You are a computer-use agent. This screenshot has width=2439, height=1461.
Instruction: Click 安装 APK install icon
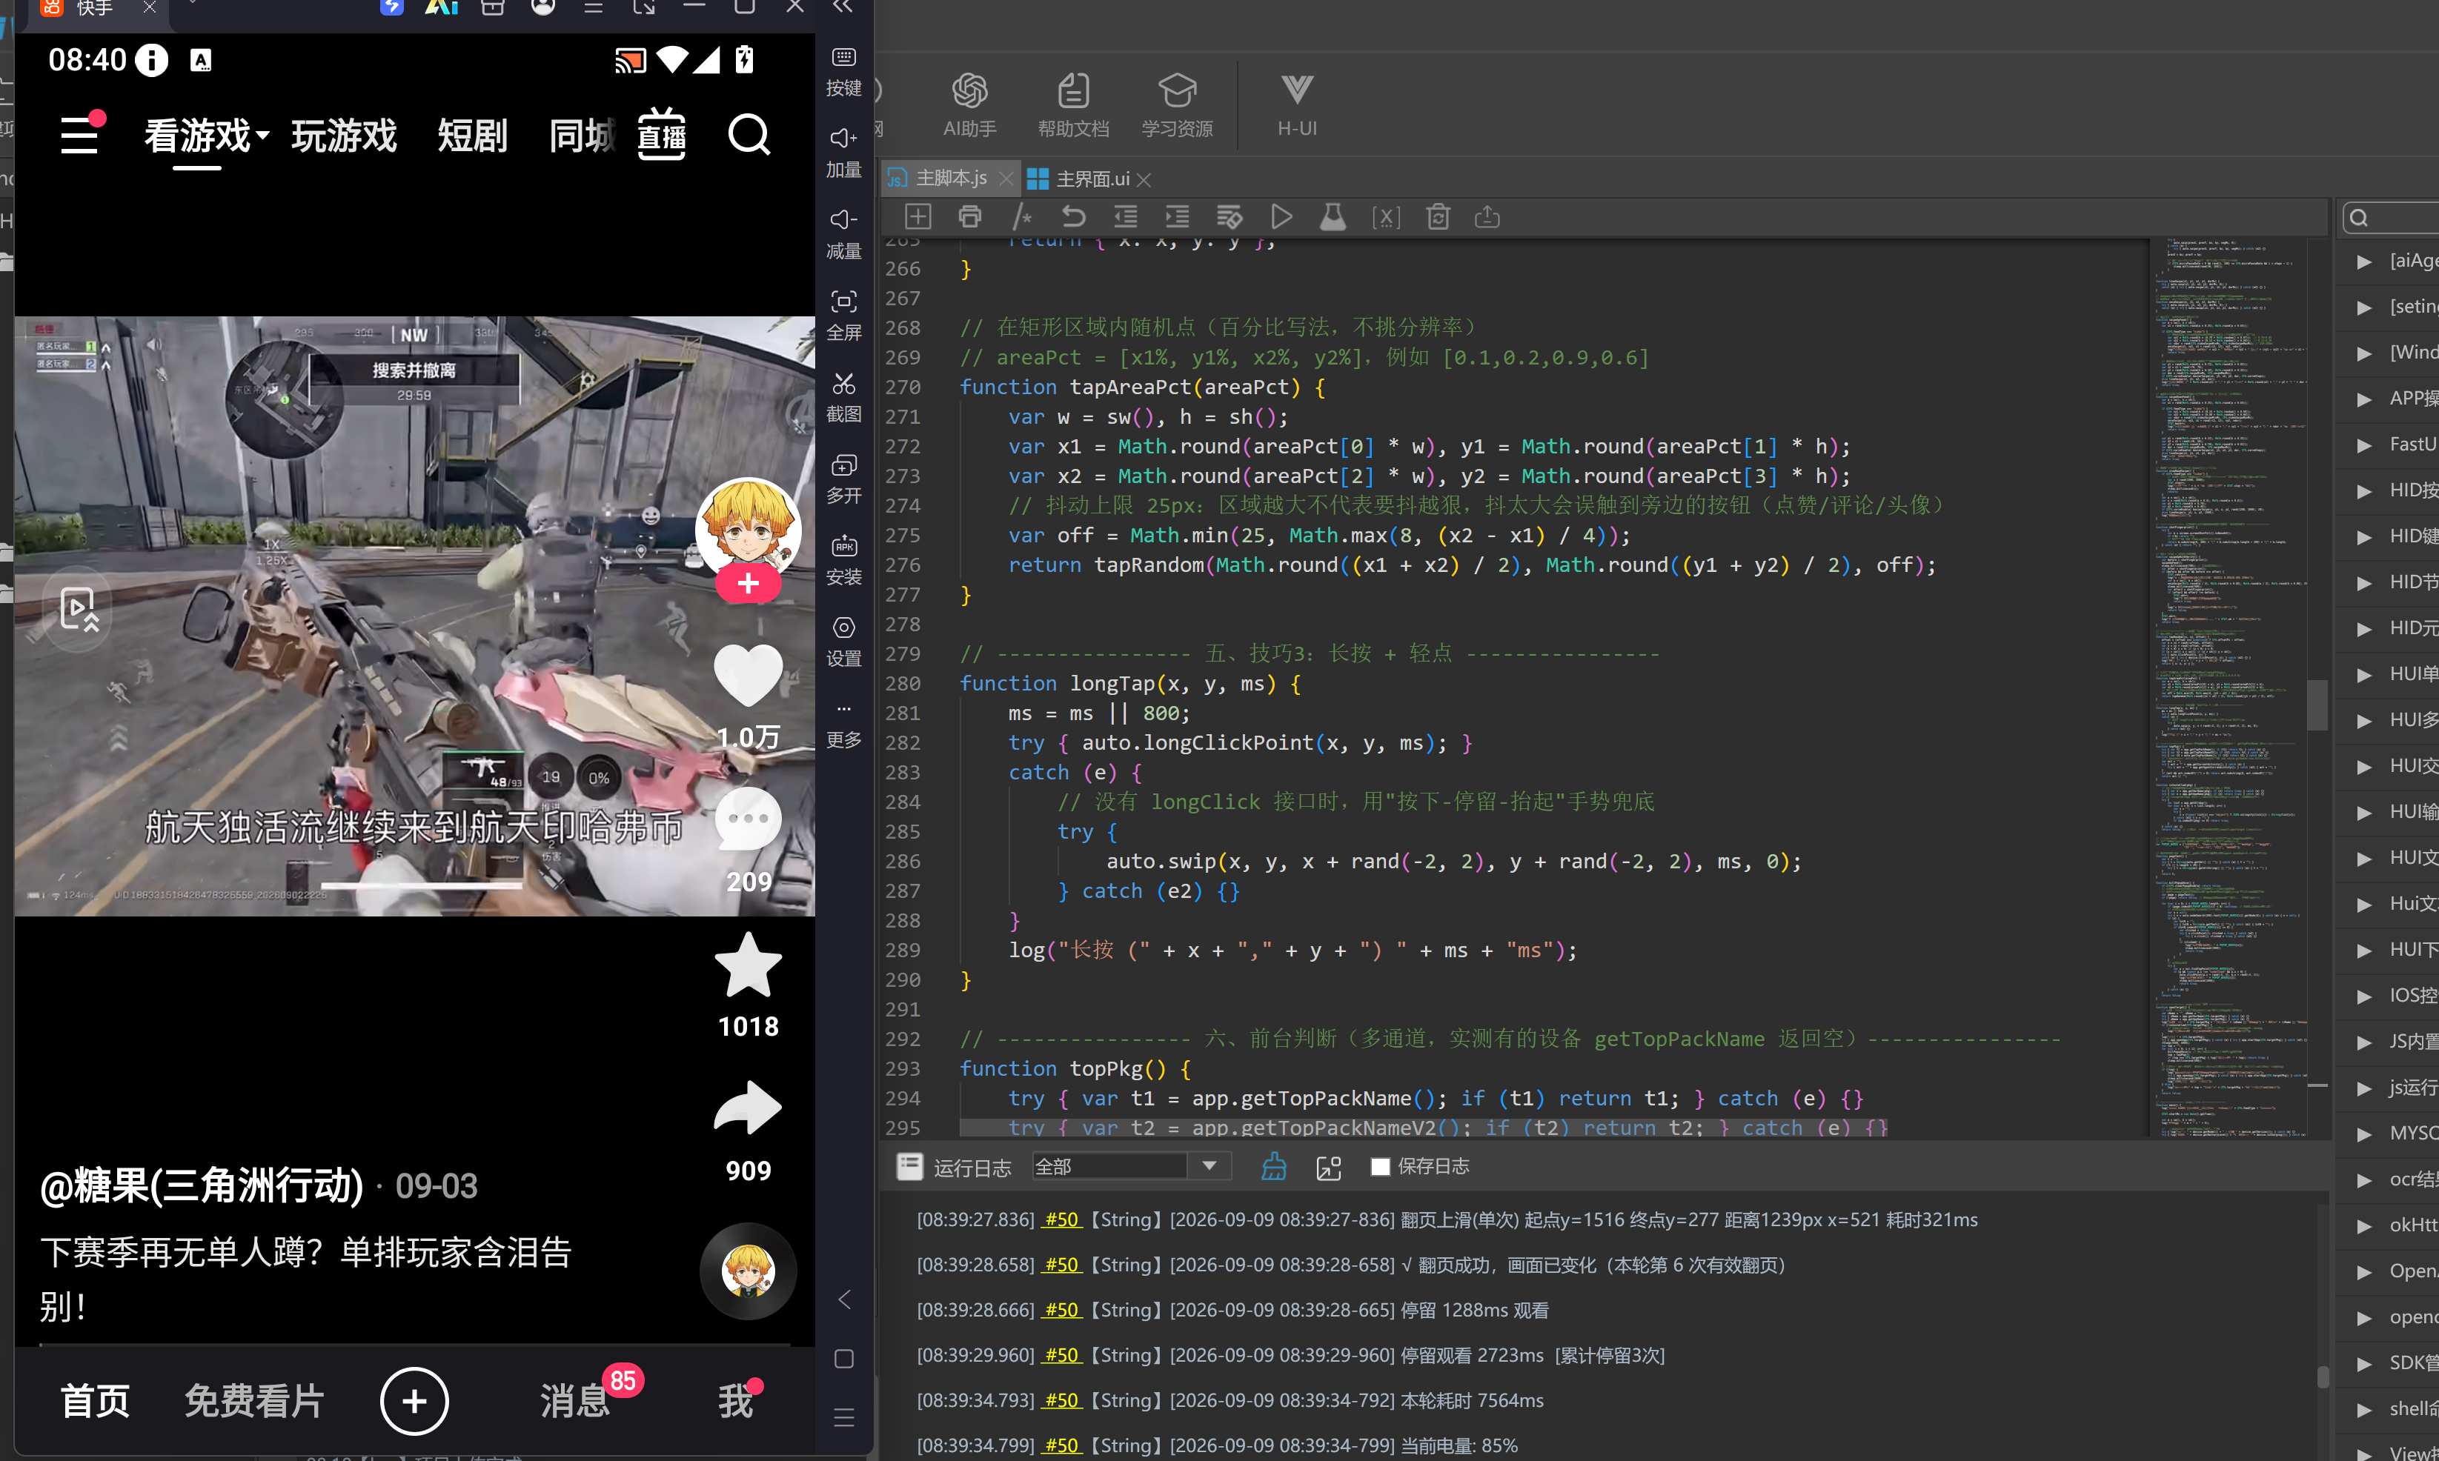click(x=844, y=560)
